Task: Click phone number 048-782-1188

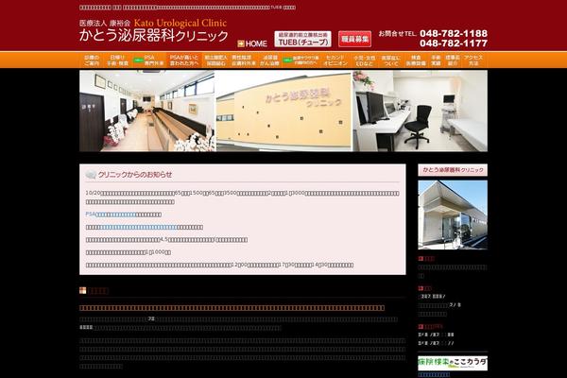Action: click(x=454, y=33)
